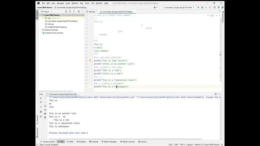Open Terminal tool window
The image size is (260, 146).
(x=94, y=142)
